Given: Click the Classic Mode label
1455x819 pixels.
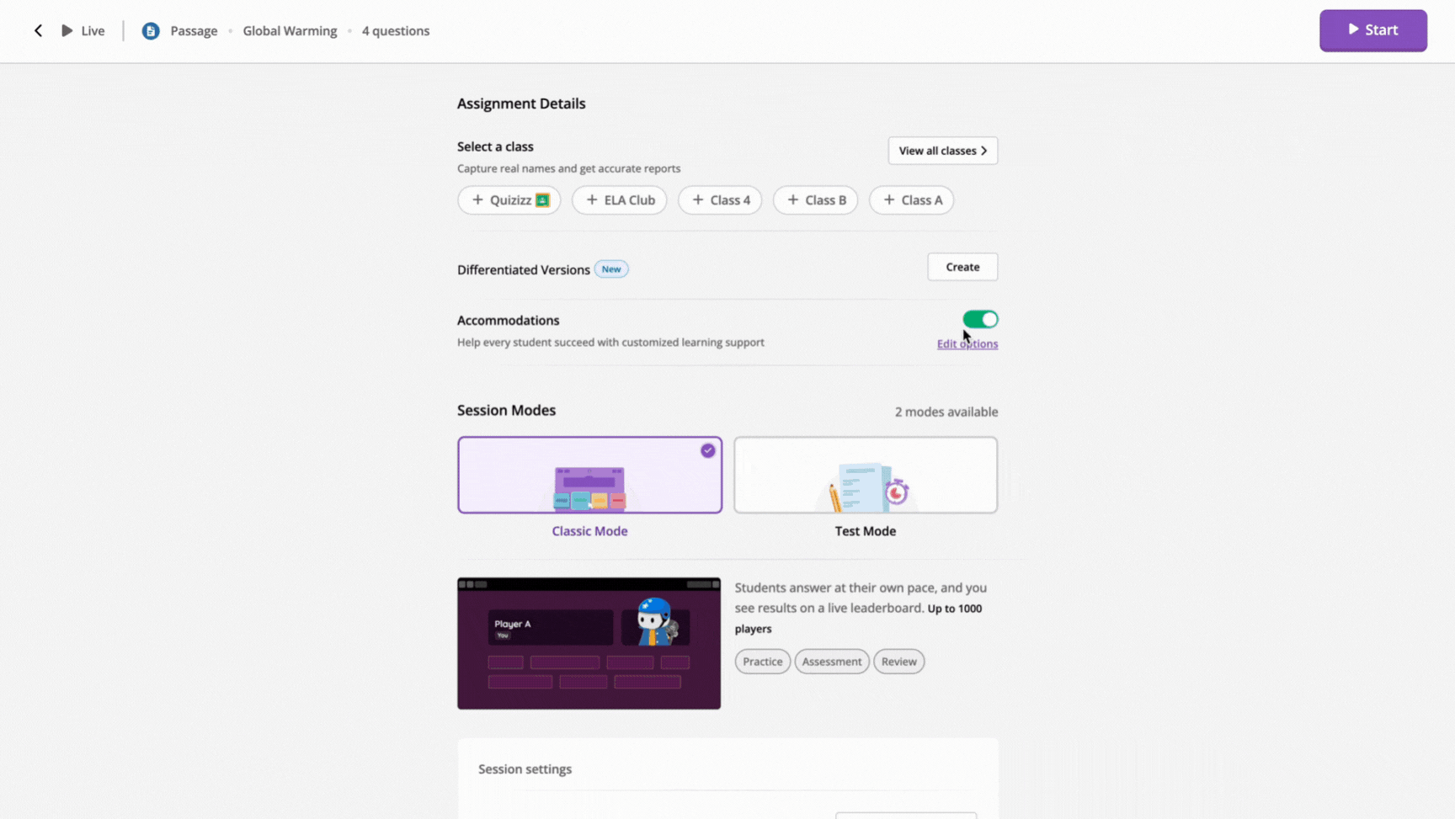Looking at the screenshot, I should click(x=589, y=531).
